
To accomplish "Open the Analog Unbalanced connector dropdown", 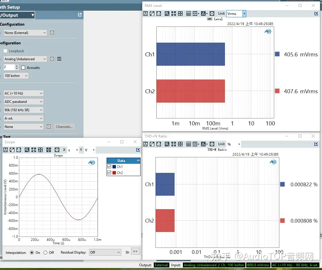I will click(x=25, y=59).
